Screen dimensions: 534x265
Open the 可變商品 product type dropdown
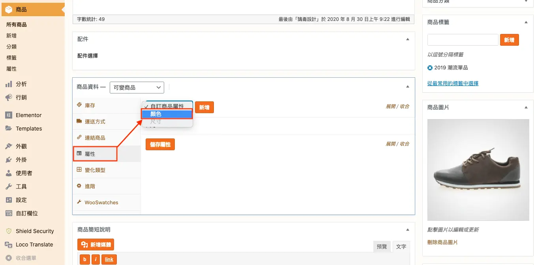coord(137,87)
